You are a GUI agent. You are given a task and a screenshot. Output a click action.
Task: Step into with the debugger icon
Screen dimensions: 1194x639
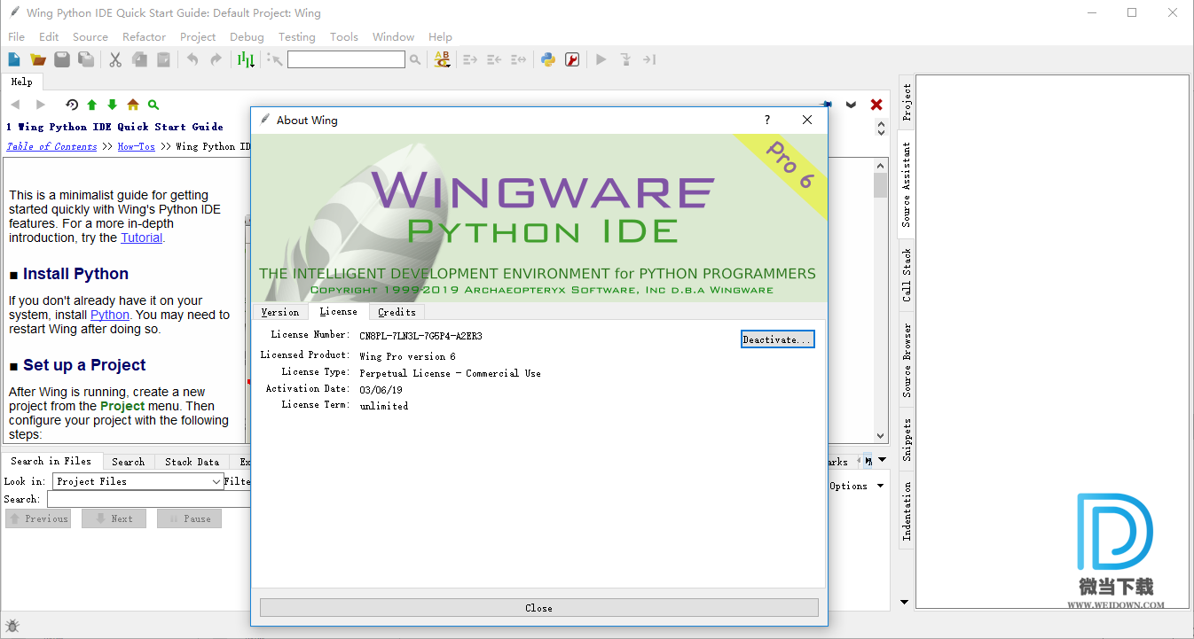pyautogui.click(x=625, y=59)
